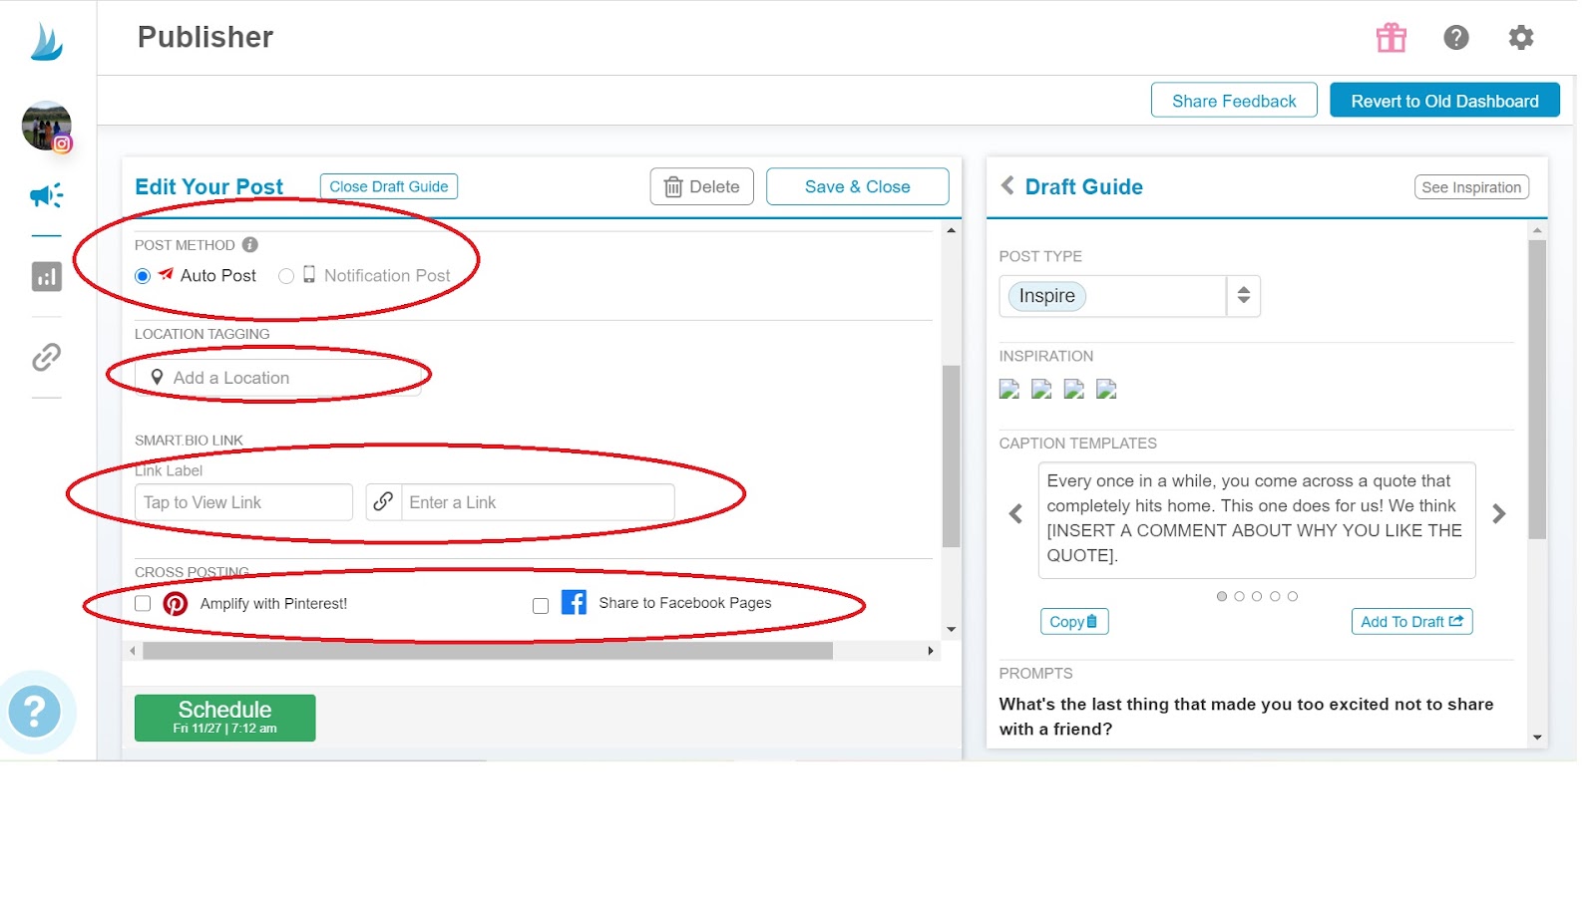This screenshot has width=1596, height=897.
Task: Click the Post Method info icon
Action: 250,244
